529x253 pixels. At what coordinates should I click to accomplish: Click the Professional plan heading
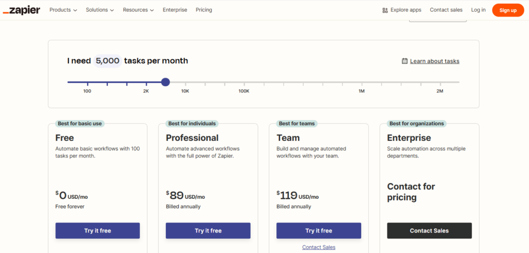click(192, 138)
